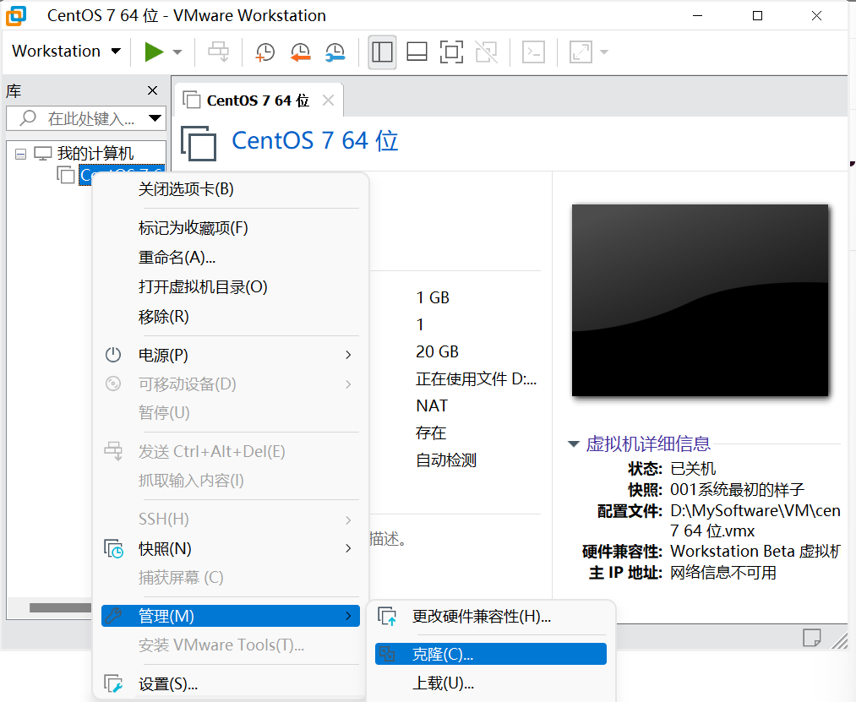
Task: Open the 电源(P) submenu
Action: click(231, 356)
